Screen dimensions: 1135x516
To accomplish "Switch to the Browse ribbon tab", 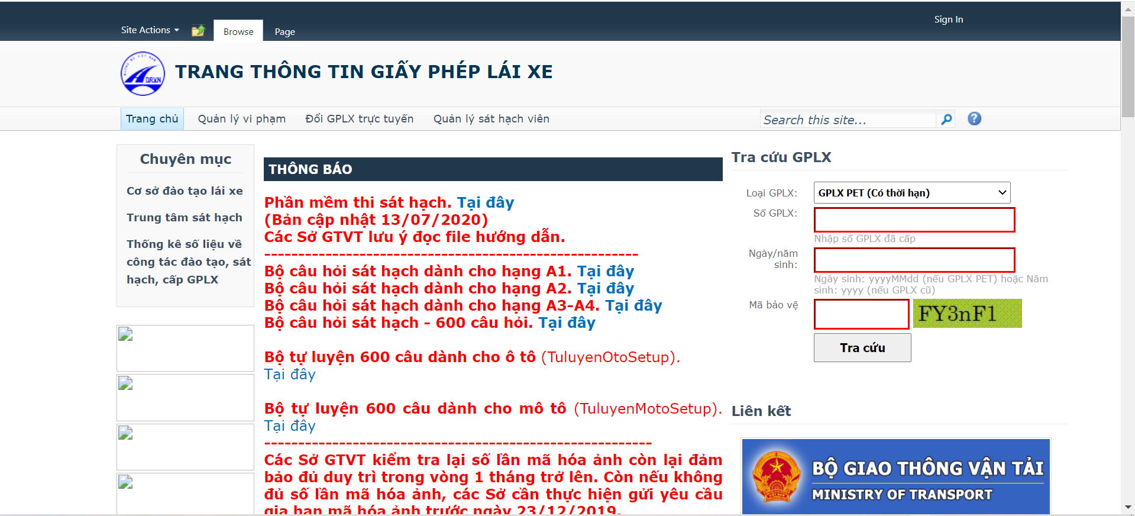I will coord(238,31).
